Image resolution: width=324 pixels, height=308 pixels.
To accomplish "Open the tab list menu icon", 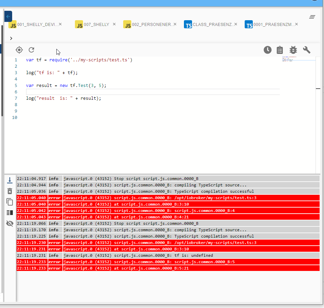I will [312, 17].
